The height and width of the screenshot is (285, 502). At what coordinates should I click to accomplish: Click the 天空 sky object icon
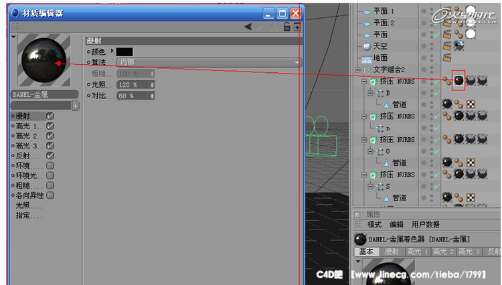pos(367,46)
